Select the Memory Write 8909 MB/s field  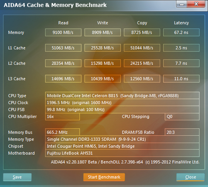(103, 32)
